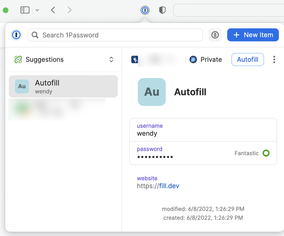Image resolution: width=284 pixels, height=236 pixels.
Task: Click the Suggestions category icon
Action: point(18,60)
